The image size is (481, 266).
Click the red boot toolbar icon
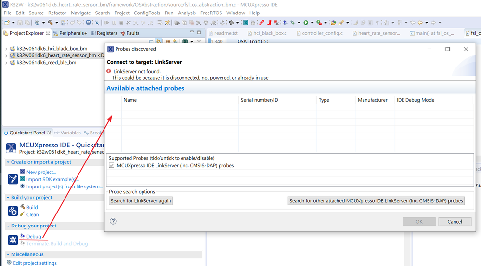269,23
